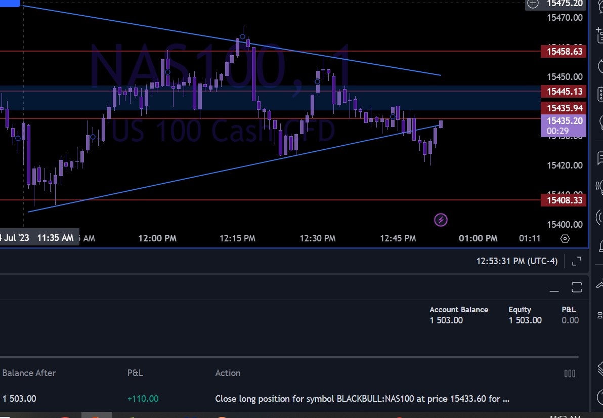Click the plus icon beside 15475.20
This screenshot has height=418, width=603.
tap(533, 4)
